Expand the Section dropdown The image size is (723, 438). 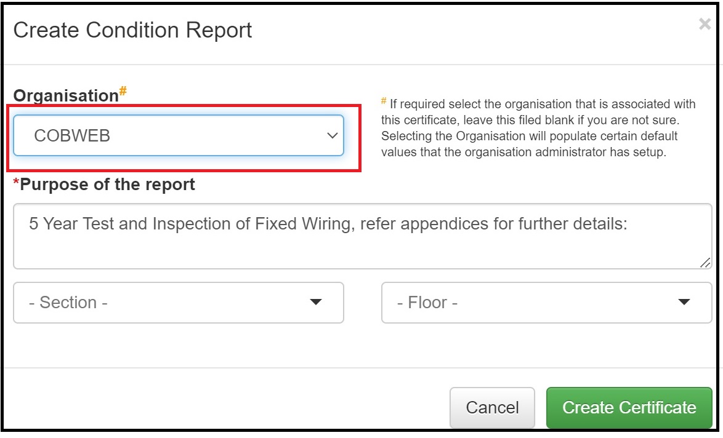[x=179, y=302]
